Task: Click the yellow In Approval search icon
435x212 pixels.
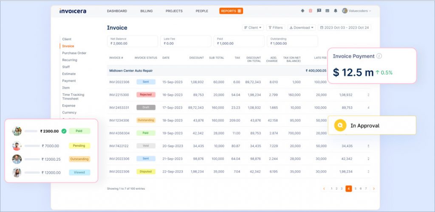Action: [x=340, y=126]
